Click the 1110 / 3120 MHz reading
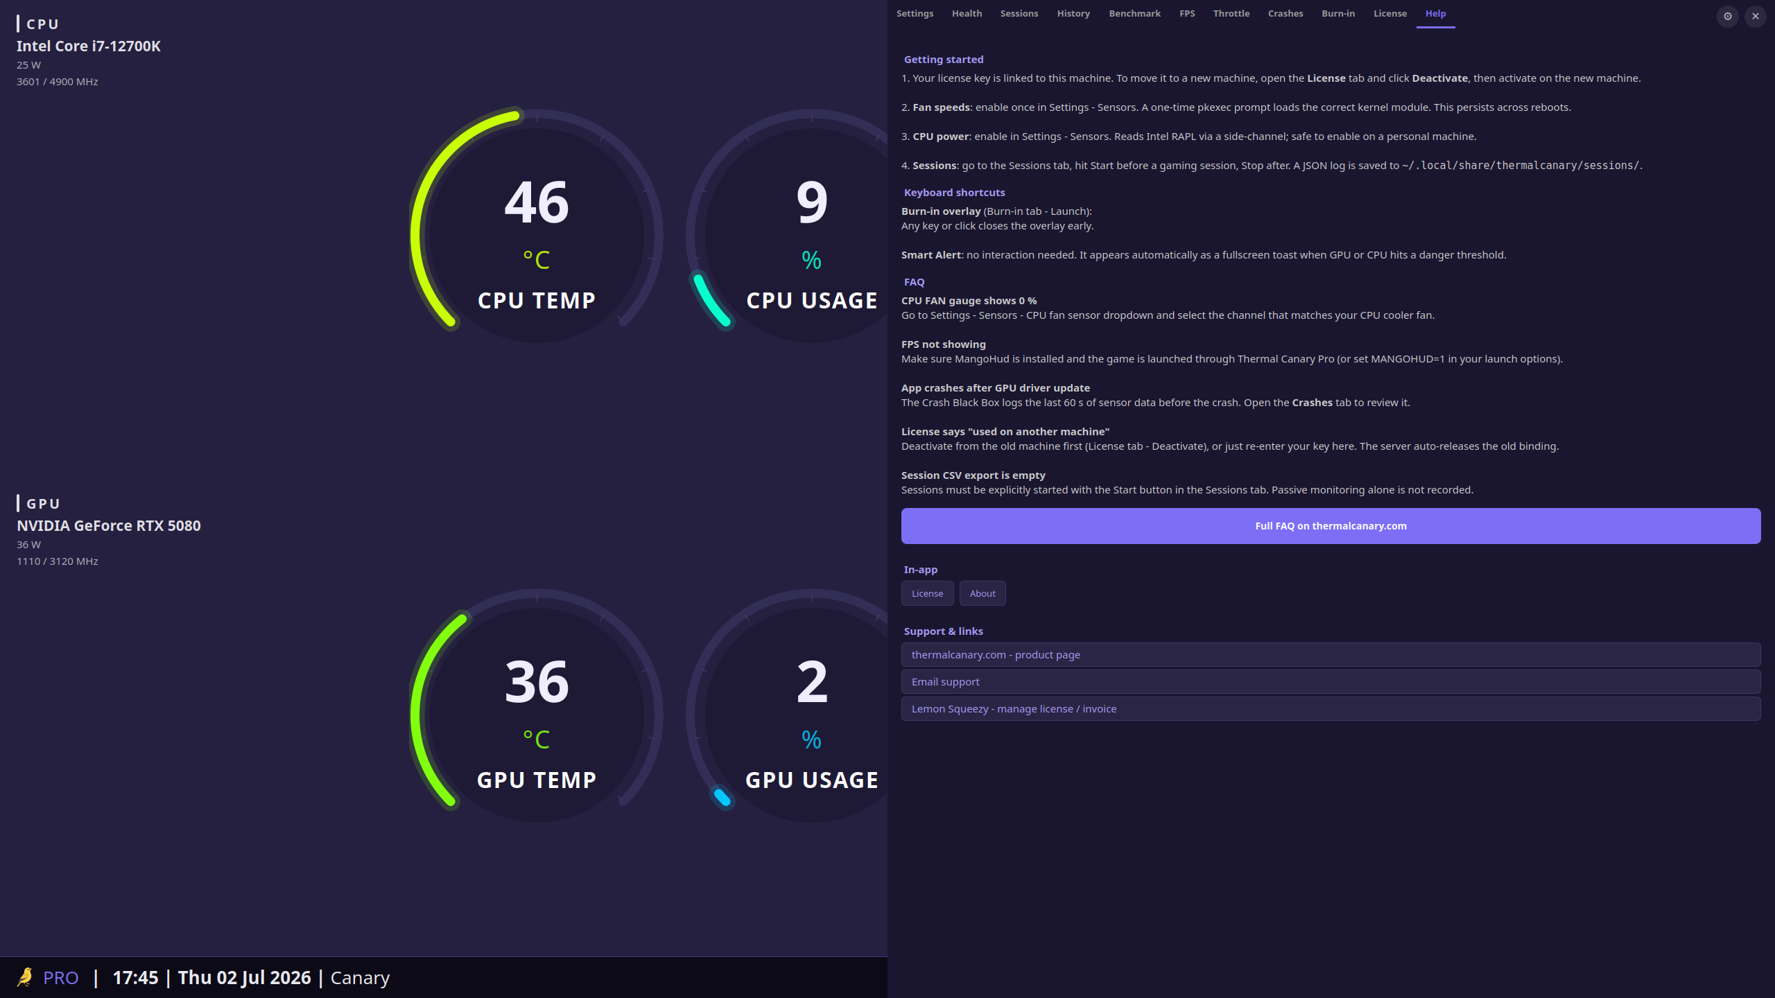The height and width of the screenshot is (998, 1775). (x=58, y=561)
